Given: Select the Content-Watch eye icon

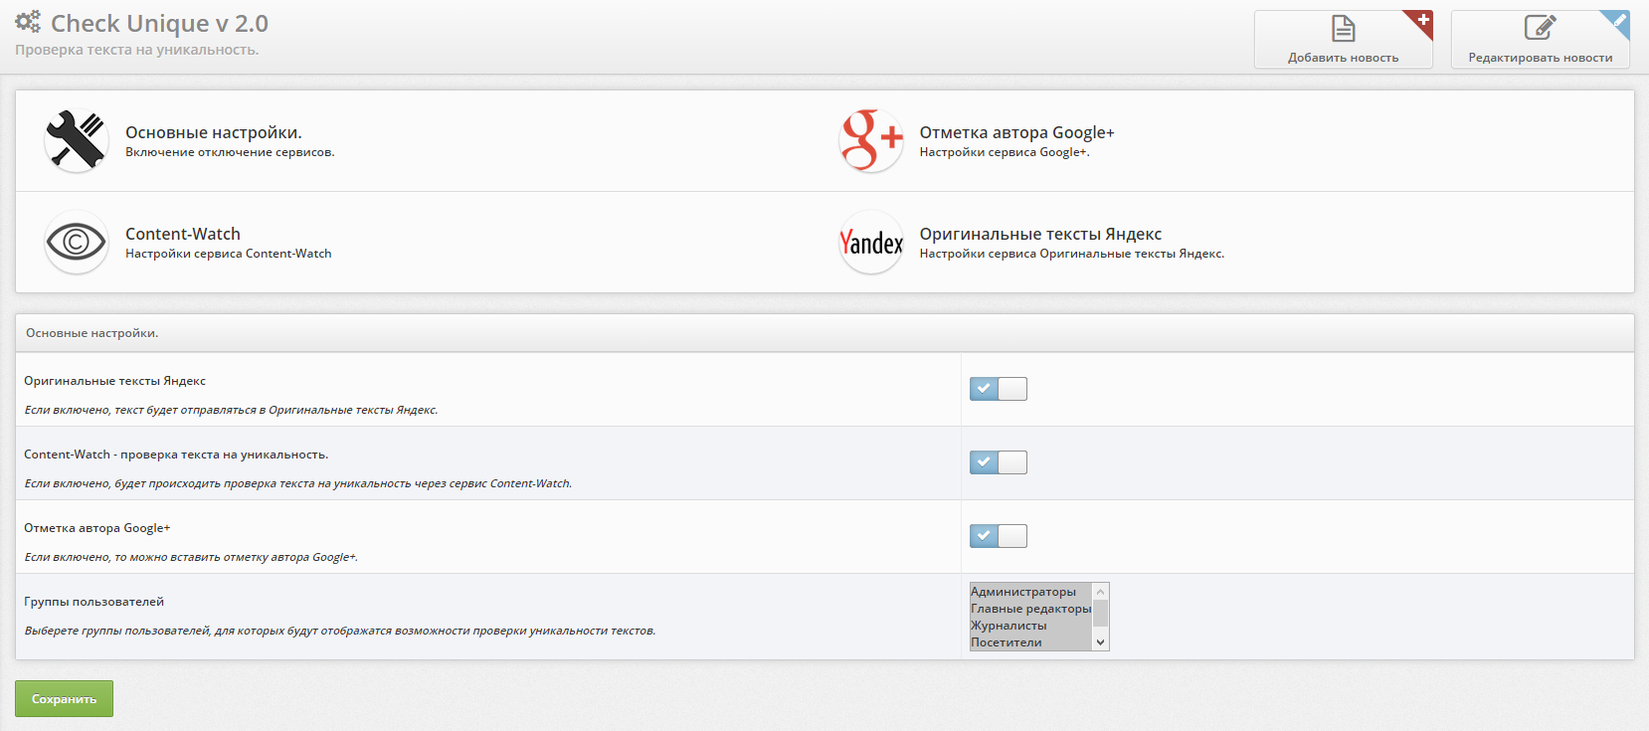Looking at the screenshot, I should pos(77,242).
